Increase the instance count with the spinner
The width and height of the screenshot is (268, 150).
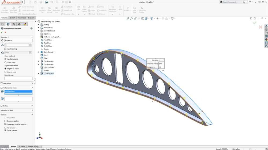click(30, 44)
